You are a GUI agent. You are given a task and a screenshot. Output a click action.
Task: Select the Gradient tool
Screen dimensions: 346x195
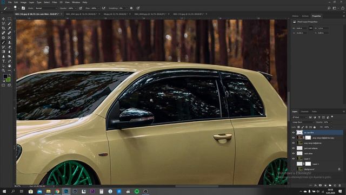[3, 51]
